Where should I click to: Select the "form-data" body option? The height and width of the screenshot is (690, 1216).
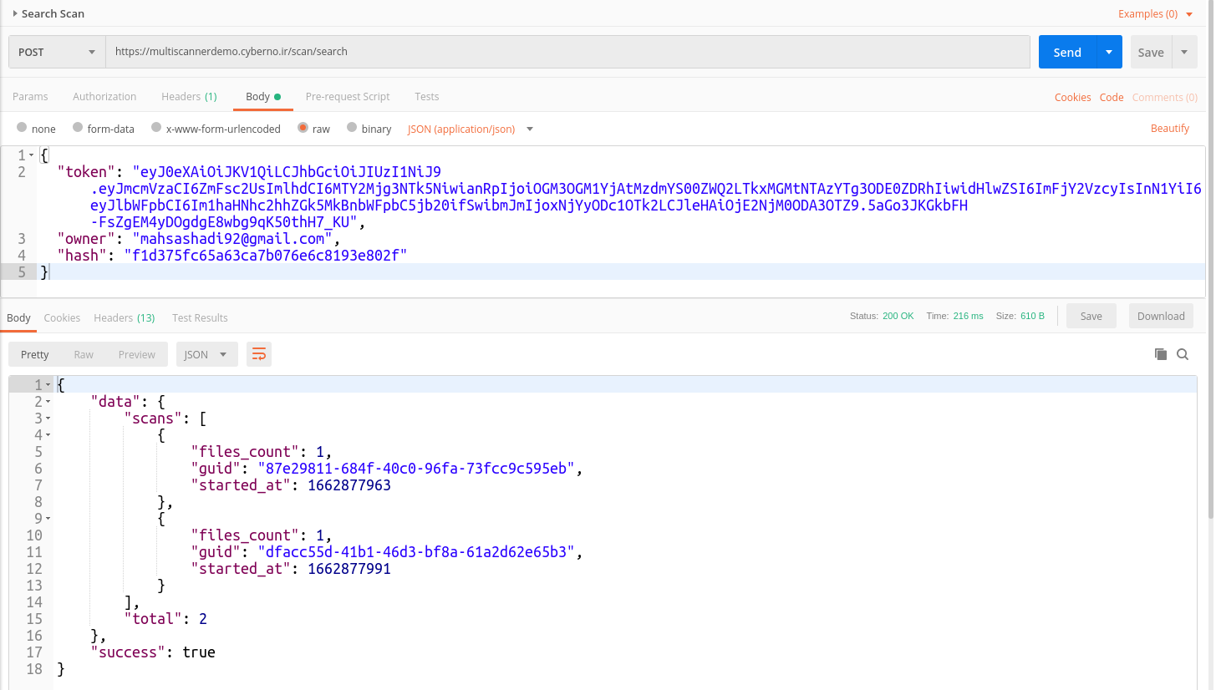pyautogui.click(x=78, y=128)
